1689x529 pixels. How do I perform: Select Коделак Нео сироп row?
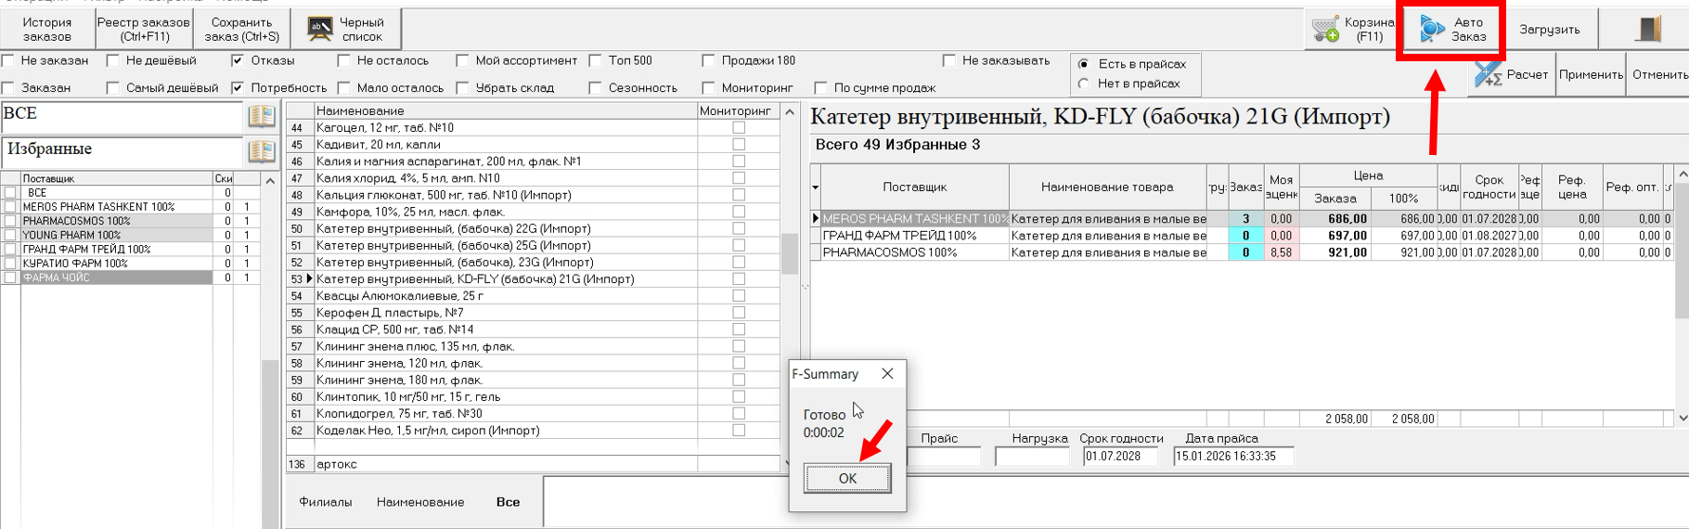click(x=506, y=430)
